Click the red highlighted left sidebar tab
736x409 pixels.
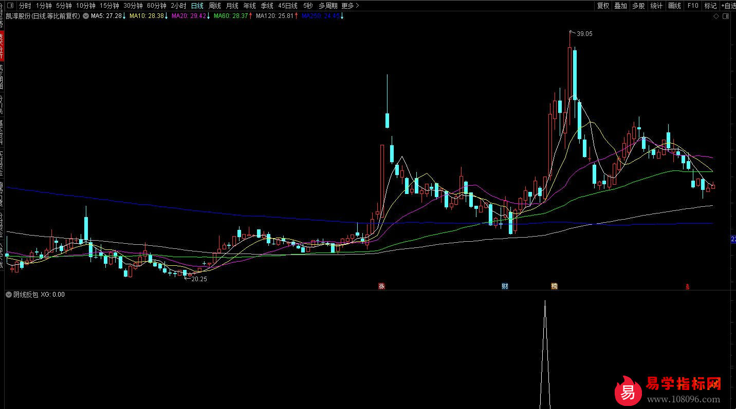tap(2, 45)
